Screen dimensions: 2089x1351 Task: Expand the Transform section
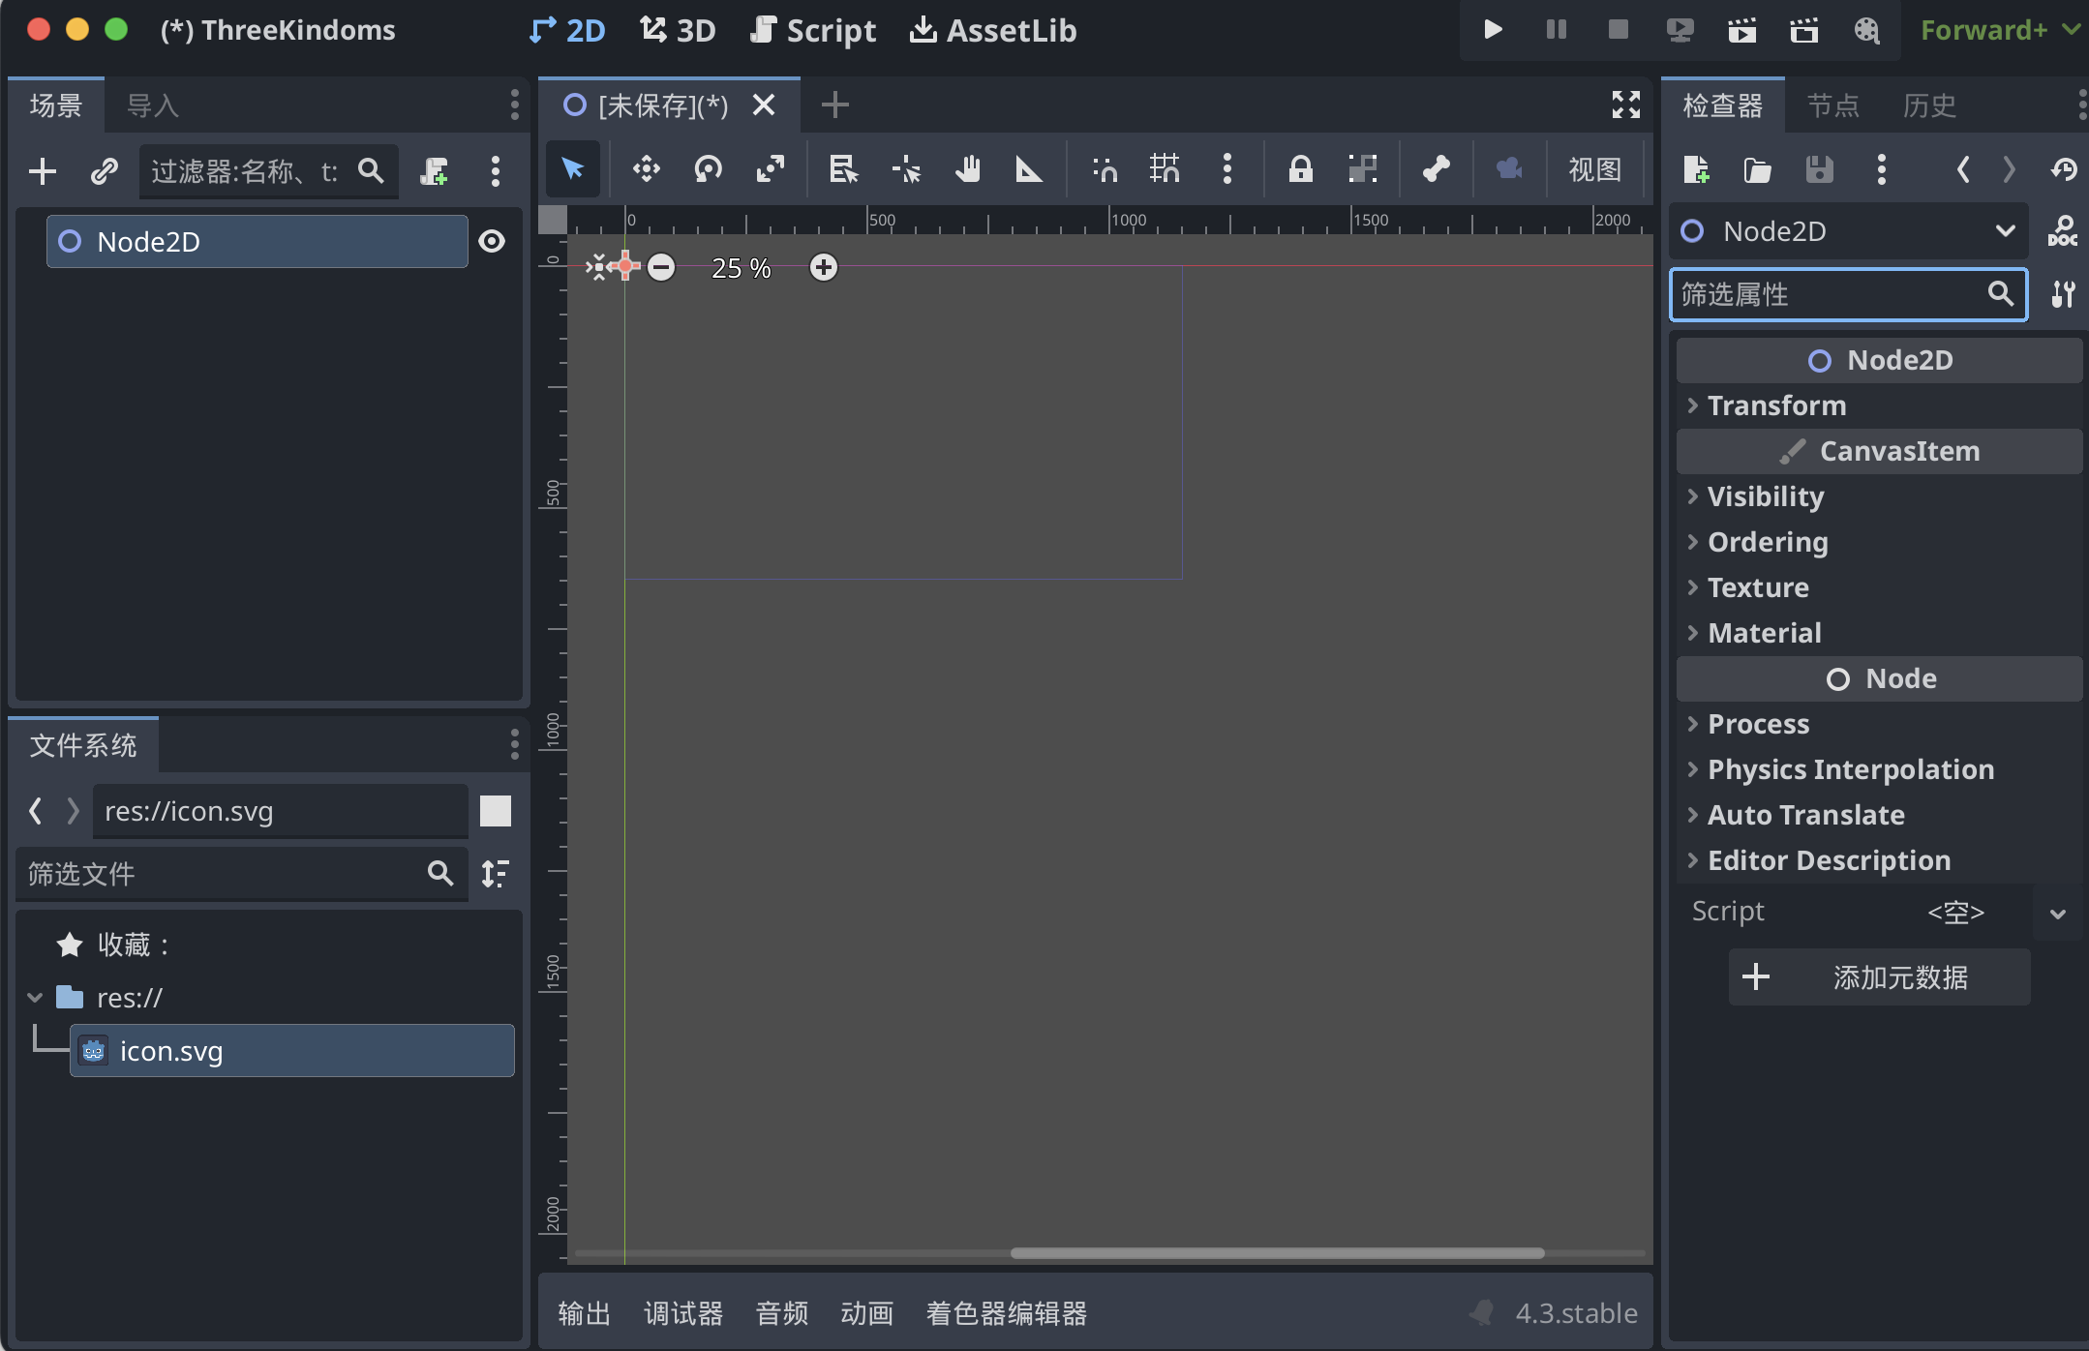pyautogui.click(x=1879, y=405)
